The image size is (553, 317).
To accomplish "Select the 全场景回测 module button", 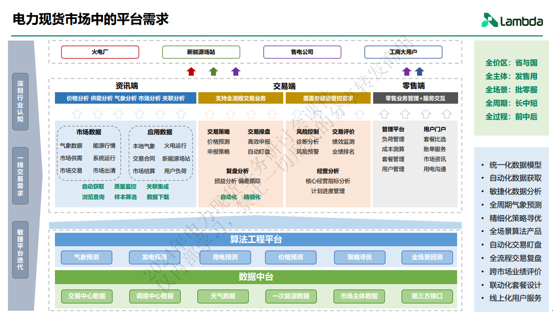I will point(427,258).
